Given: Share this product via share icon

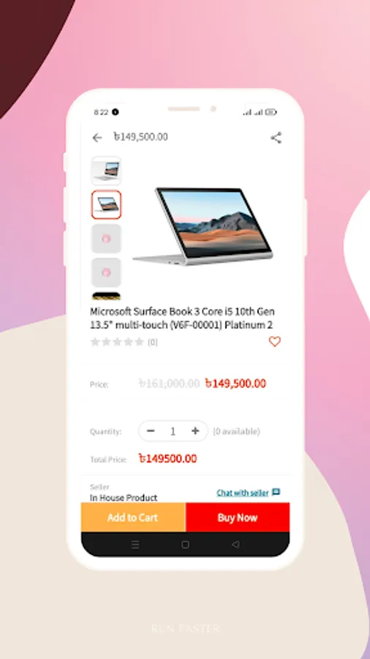Looking at the screenshot, I should 276,138.
